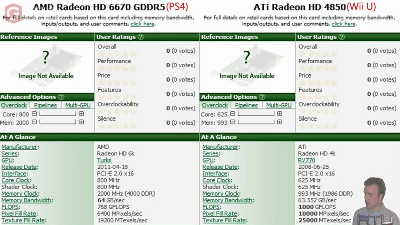Rate Silence stars for HD 4850
Viewport: 400px width, 225px height.
click(x=318, y=126)
